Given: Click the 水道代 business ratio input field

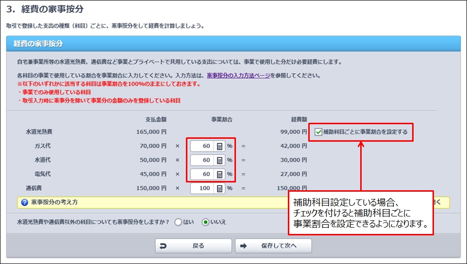Looking at the screenshot, I should click(202, 160).
